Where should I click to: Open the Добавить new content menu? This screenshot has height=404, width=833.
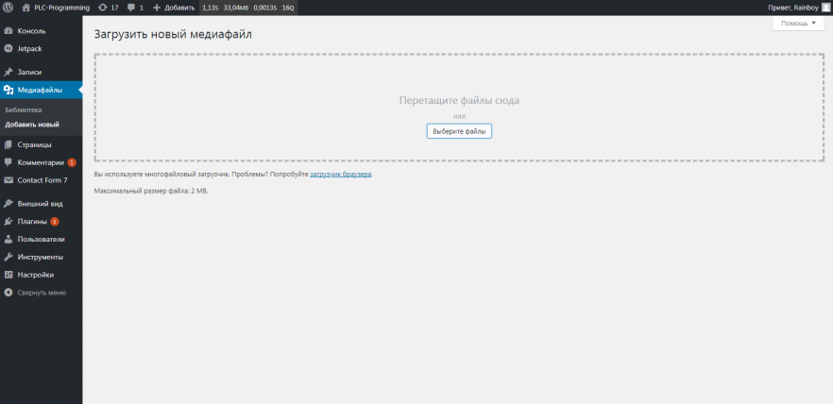pyautogui.click(x=173, y=8)
